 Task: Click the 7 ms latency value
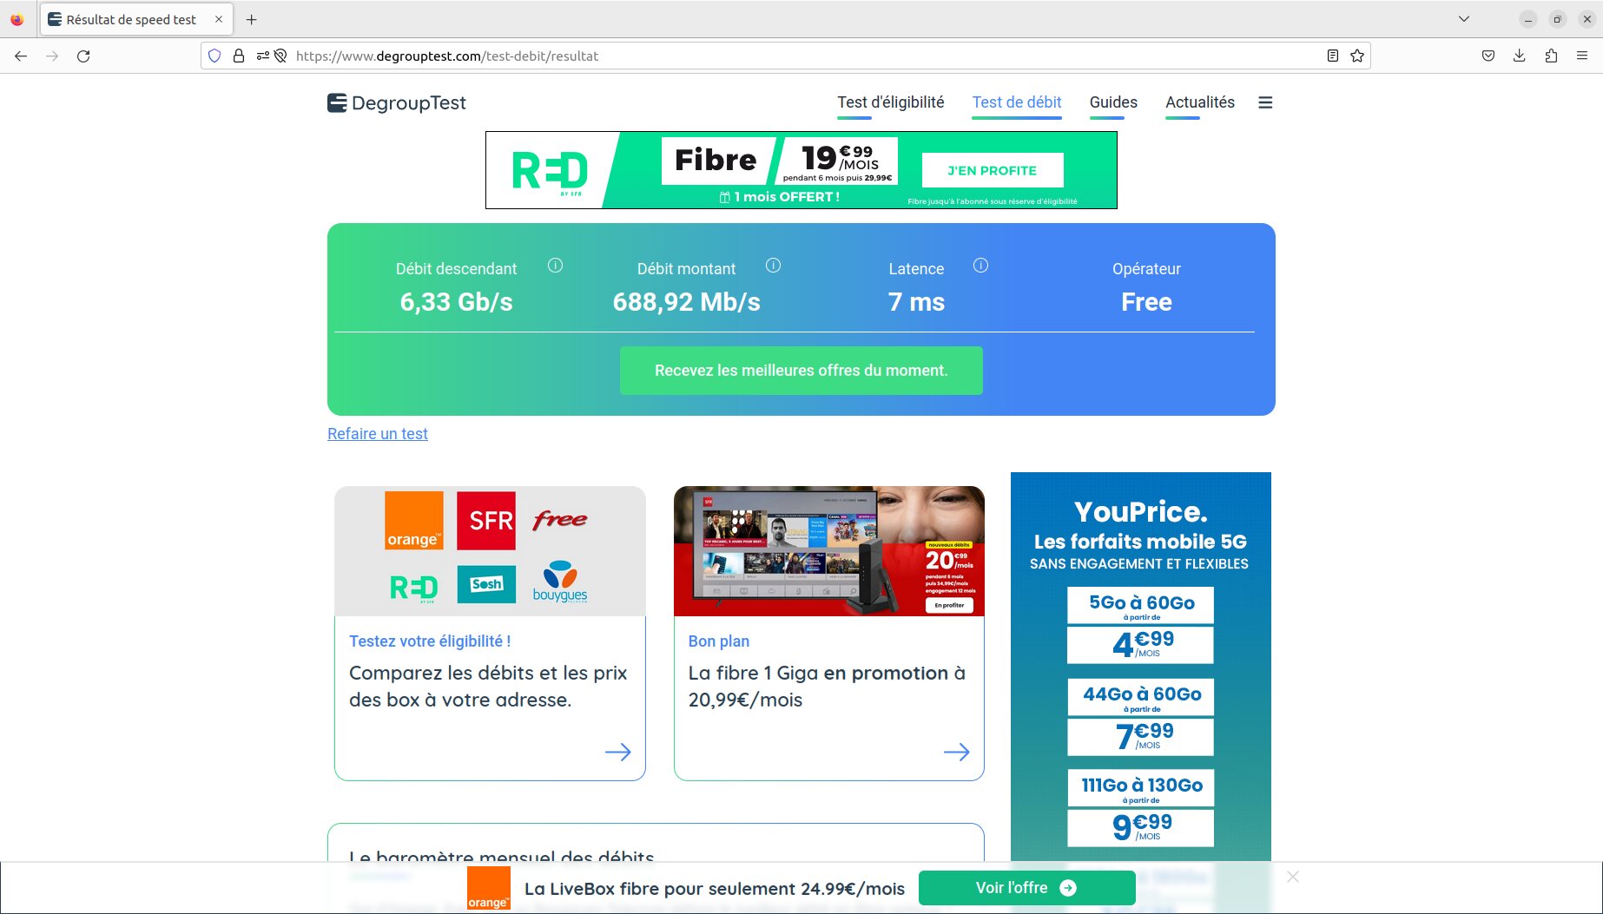pyautogui.click(x=916, y=302)
